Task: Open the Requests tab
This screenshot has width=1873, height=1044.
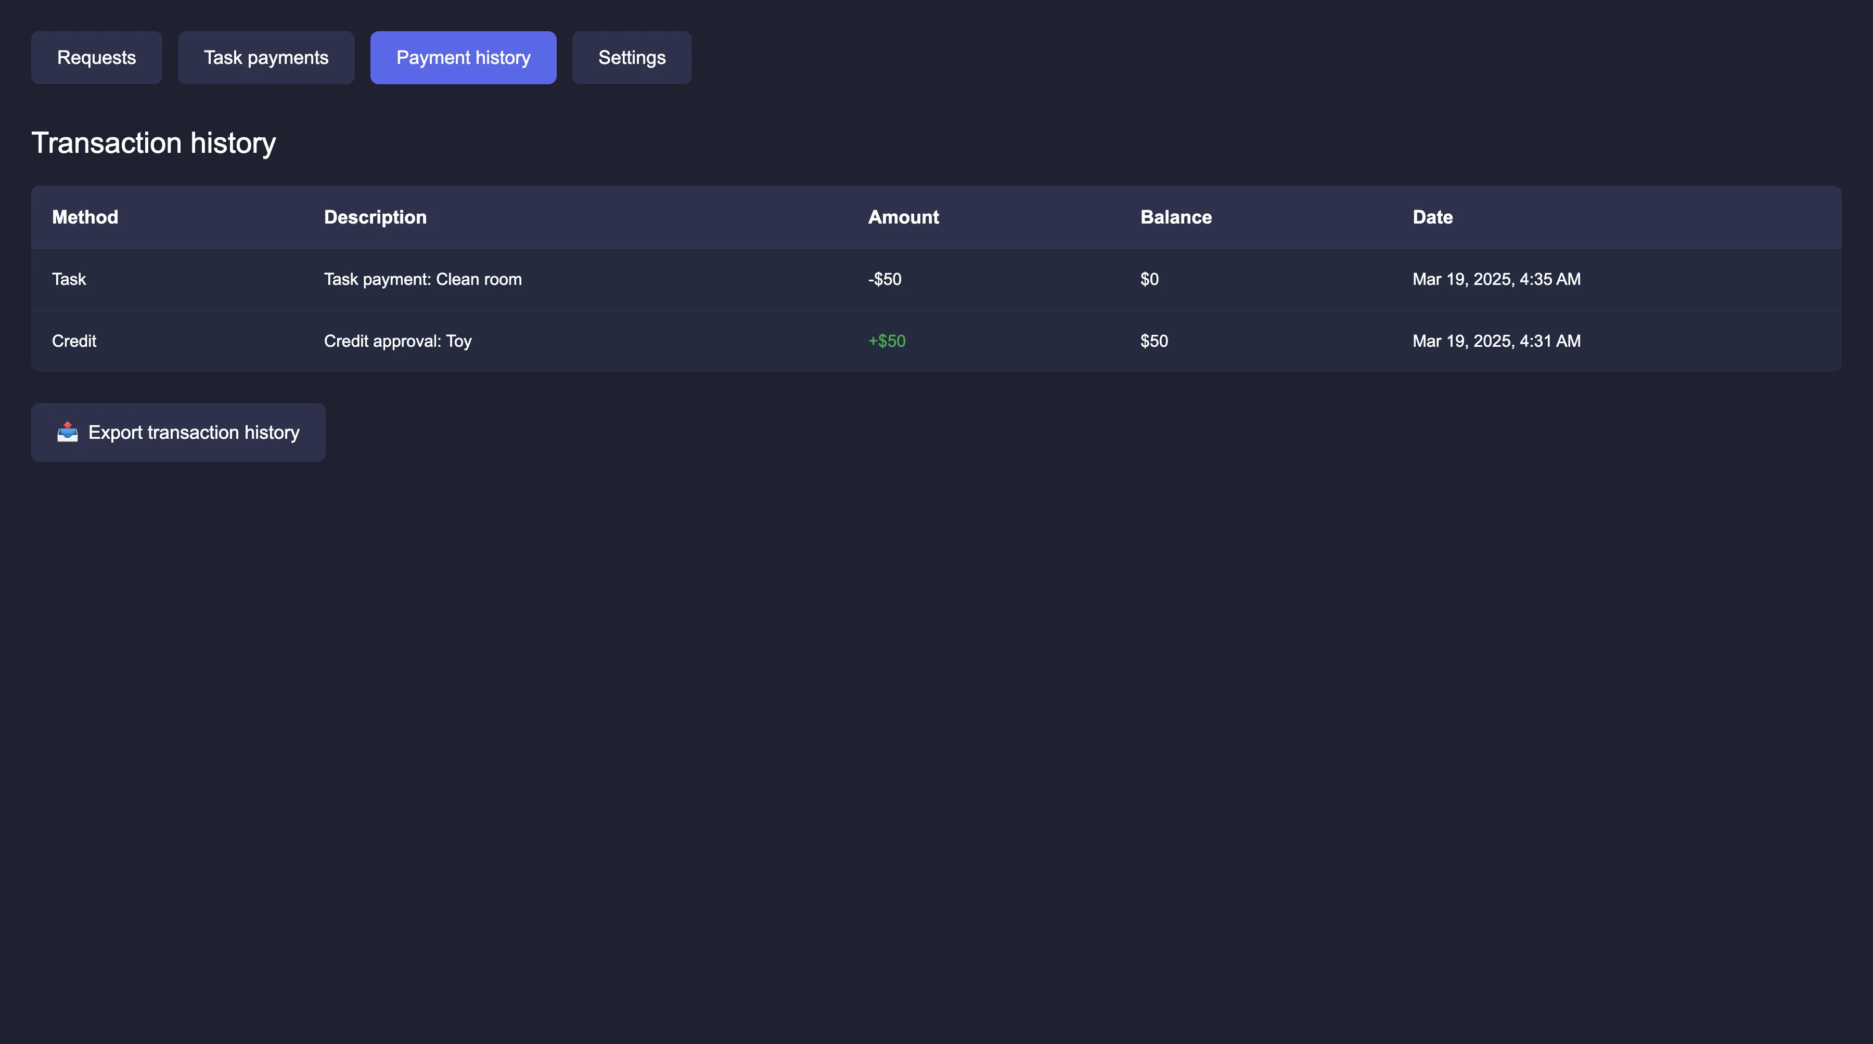Action: coord(97,57)
